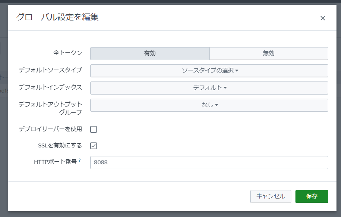Set 全トークン to 有効

tap(150, 53)
